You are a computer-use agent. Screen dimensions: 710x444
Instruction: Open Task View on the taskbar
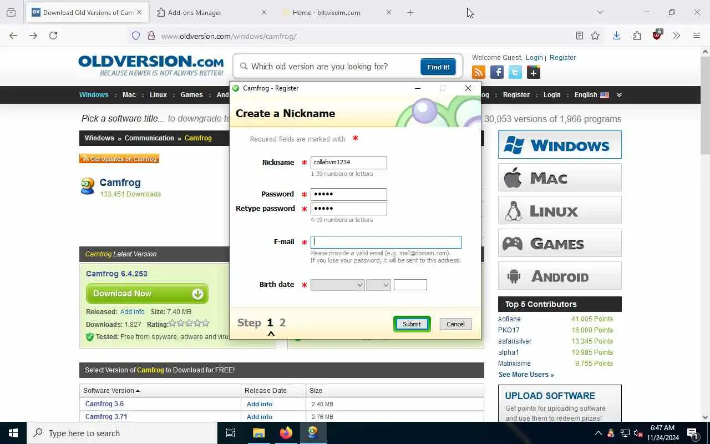click(231, 433)
